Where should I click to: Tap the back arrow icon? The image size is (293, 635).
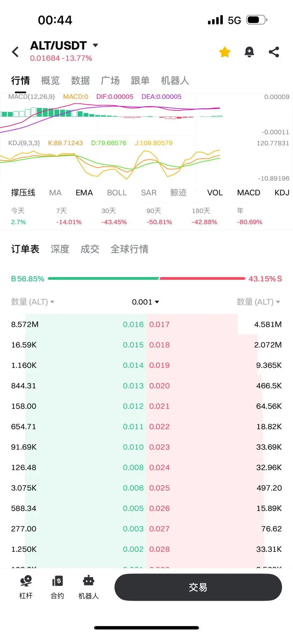coord(15,52)
